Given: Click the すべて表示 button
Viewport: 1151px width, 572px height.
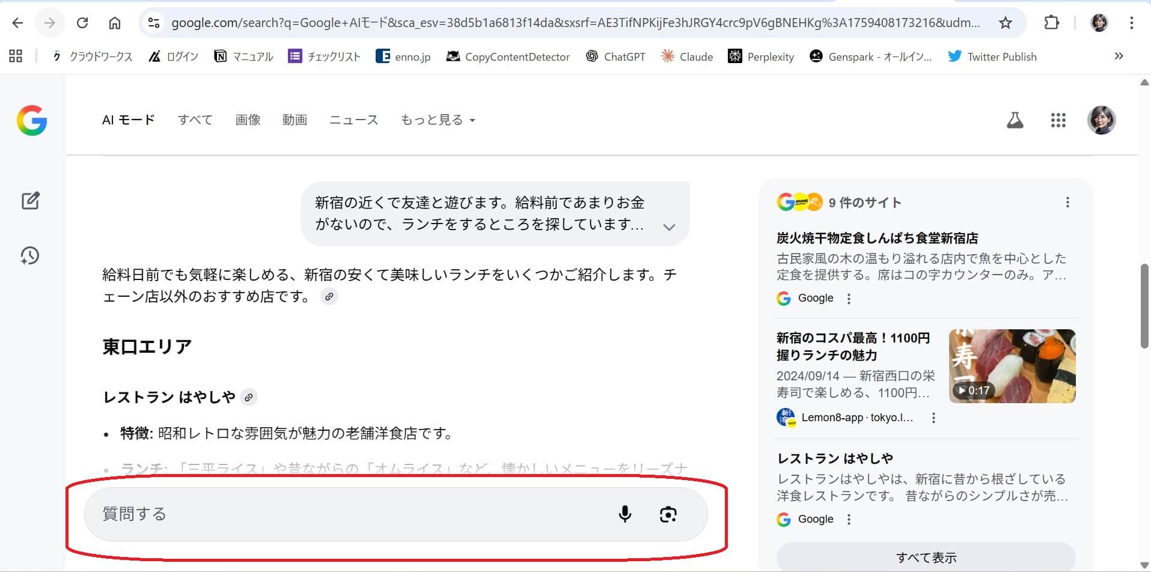Looking at the screenshot, I should [x=926, y=557].
